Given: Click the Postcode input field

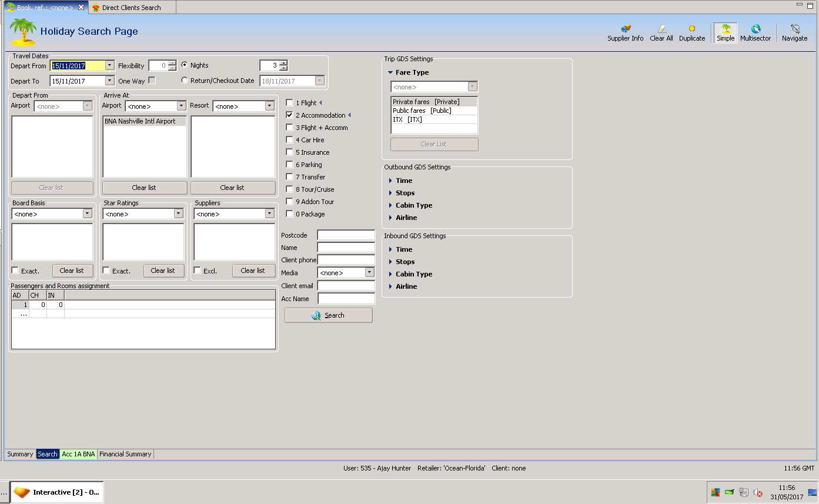Looking at the screenshot, I should click(346, 235).
